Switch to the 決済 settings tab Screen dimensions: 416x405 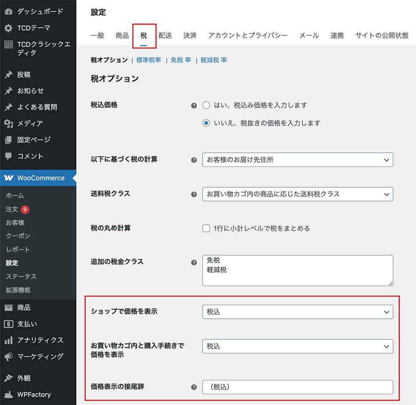190,35
